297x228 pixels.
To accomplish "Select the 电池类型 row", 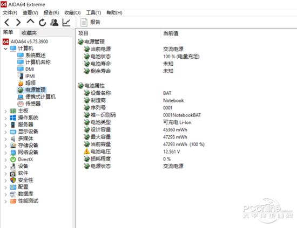I will pyautogui.click(x=138, y=122).
